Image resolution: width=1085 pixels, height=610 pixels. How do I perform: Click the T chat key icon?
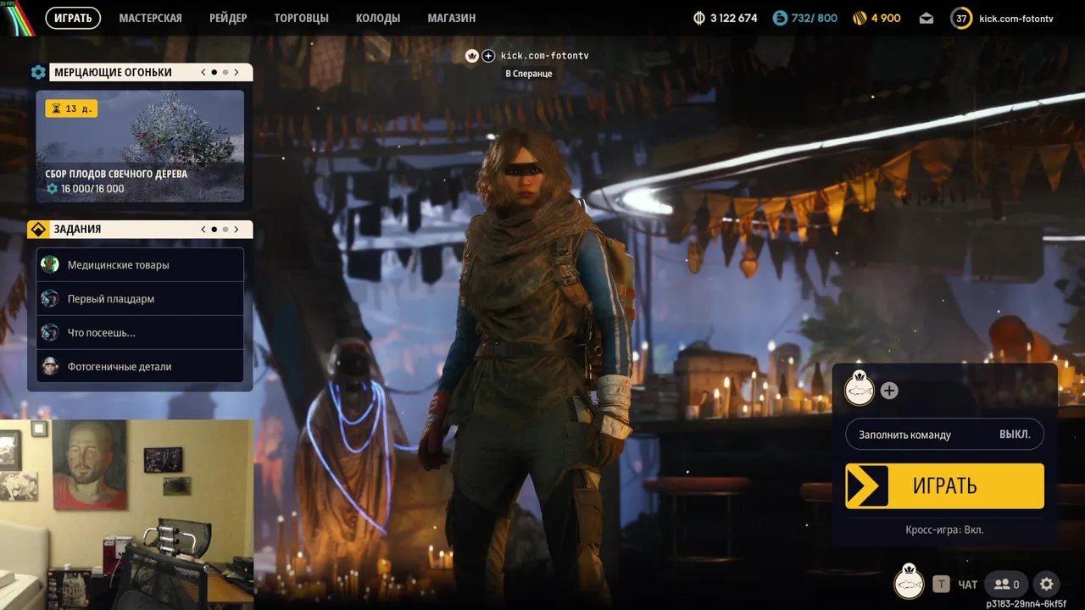point(941,584)
